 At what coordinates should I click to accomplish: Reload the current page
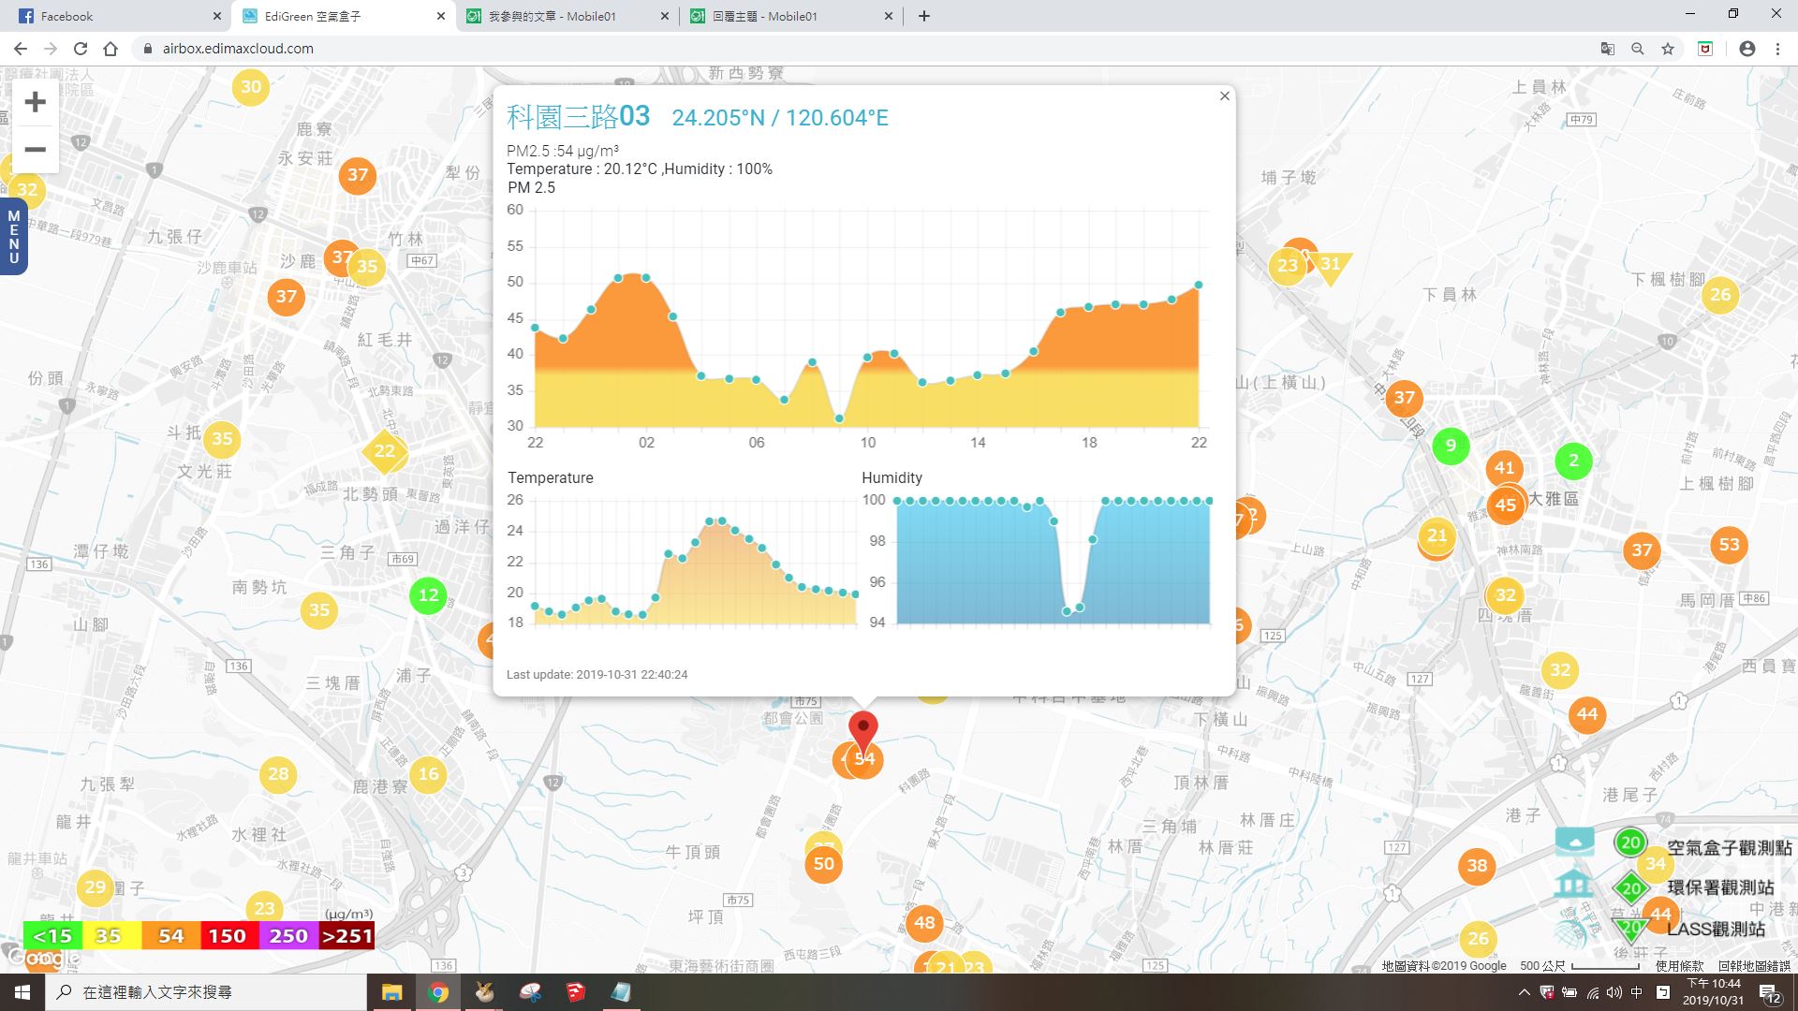tap(81, 49)
